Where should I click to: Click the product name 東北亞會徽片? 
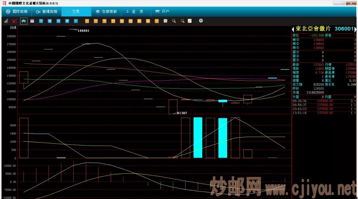pos(313,29)
